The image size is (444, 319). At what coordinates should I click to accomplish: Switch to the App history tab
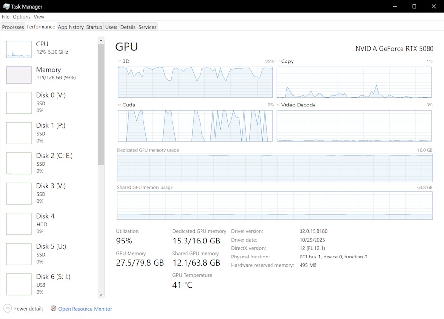(71, 27)
